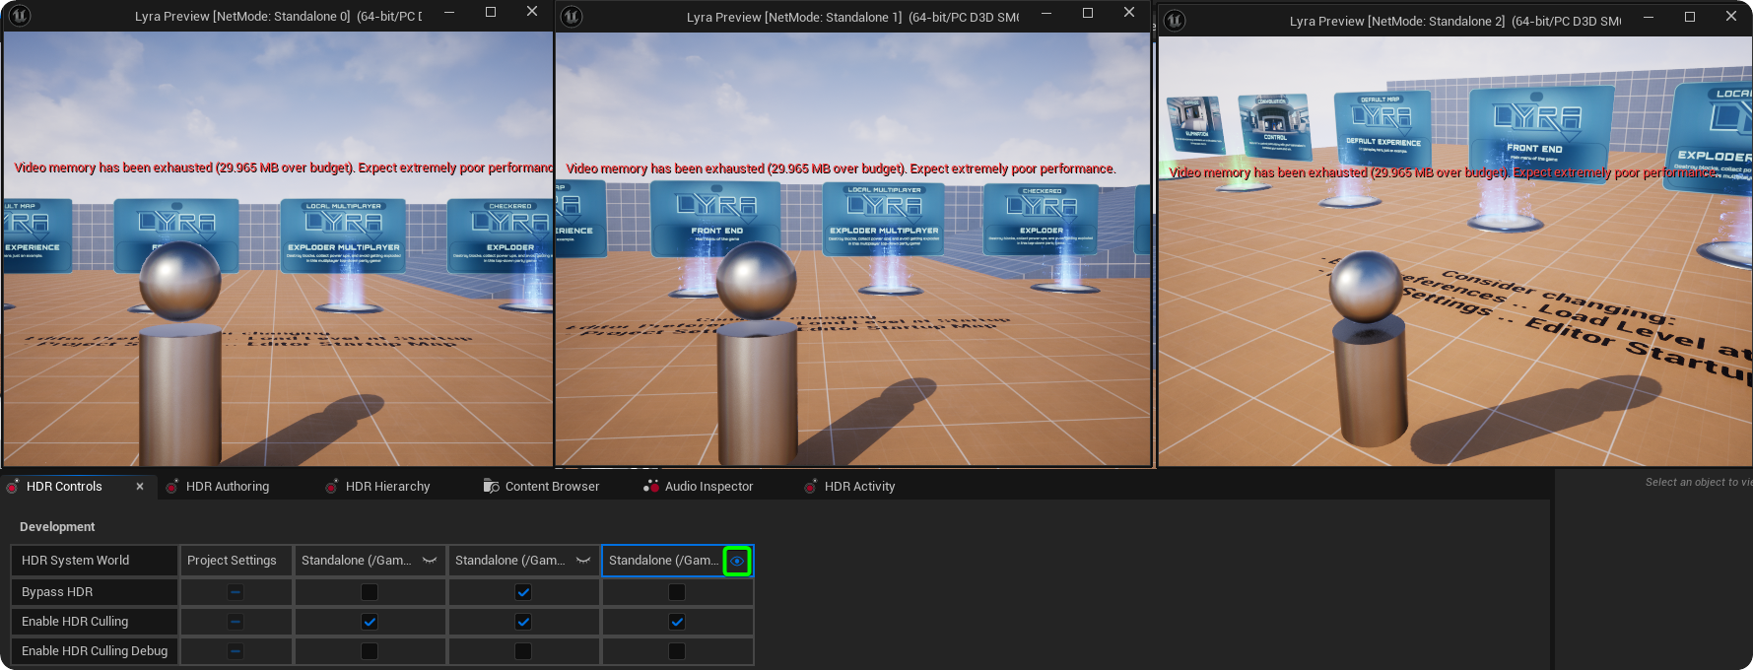Click the HDR Activity tab icon
1753x670 pixels.
(811, 487)
